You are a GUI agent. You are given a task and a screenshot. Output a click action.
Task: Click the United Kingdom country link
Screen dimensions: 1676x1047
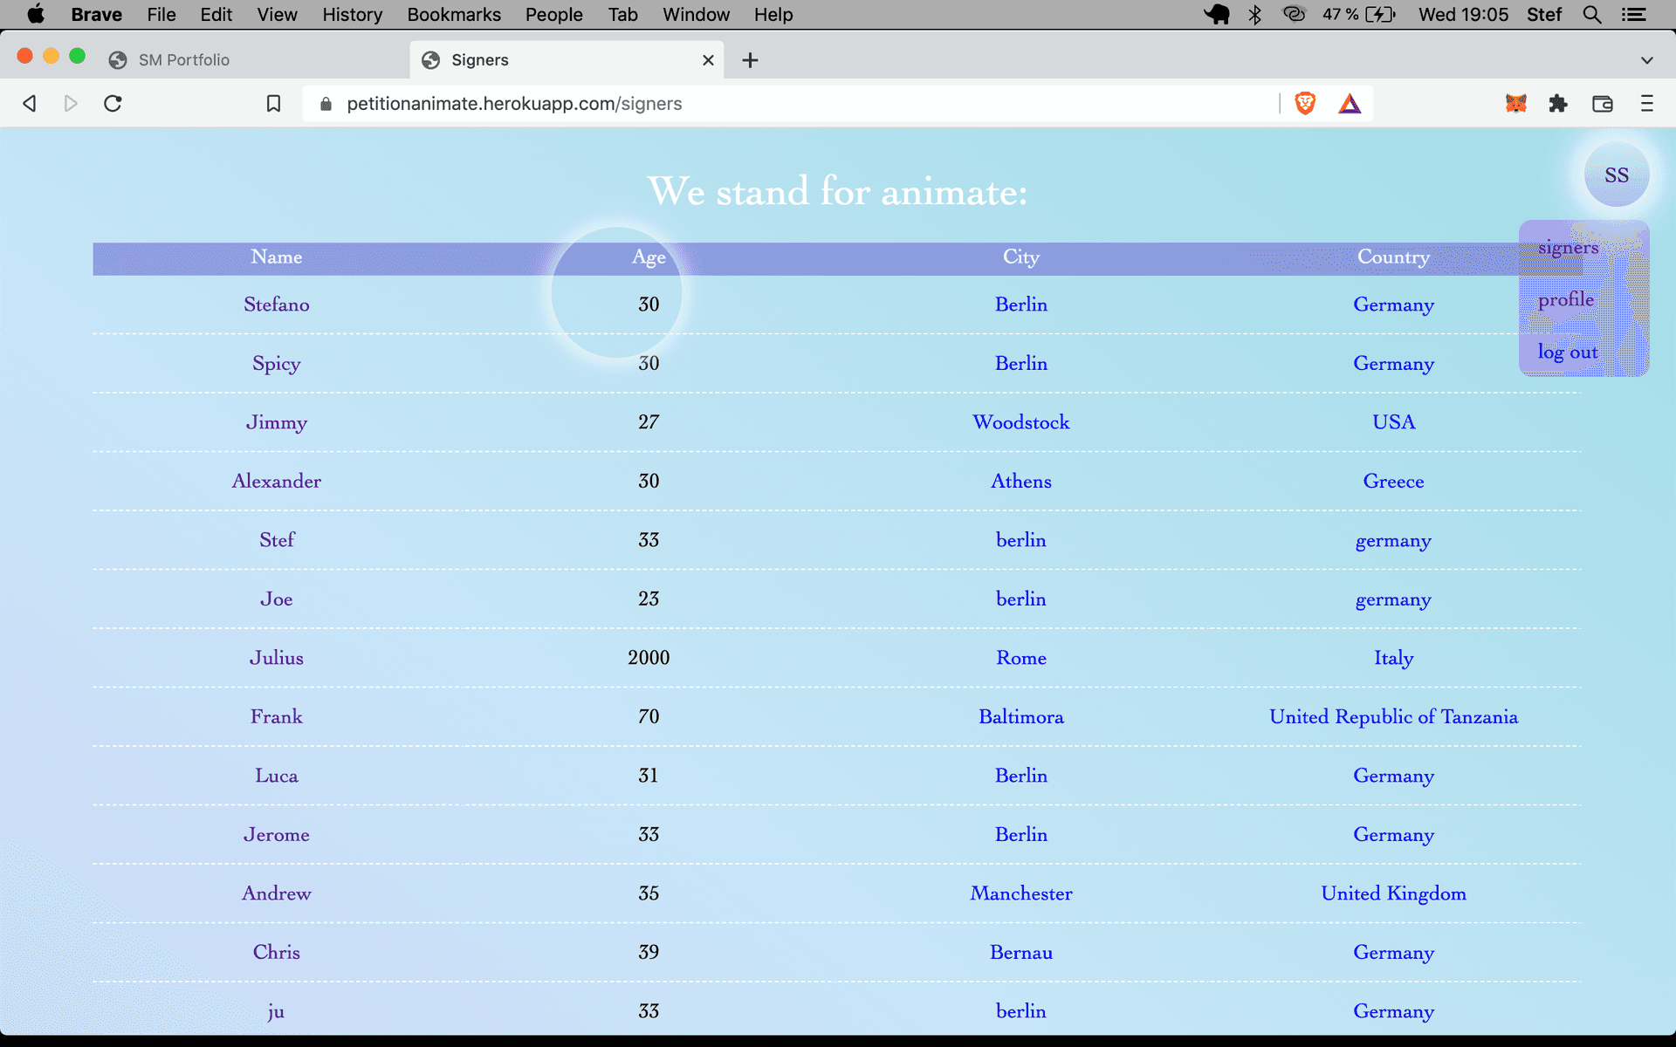(1392, 893)
